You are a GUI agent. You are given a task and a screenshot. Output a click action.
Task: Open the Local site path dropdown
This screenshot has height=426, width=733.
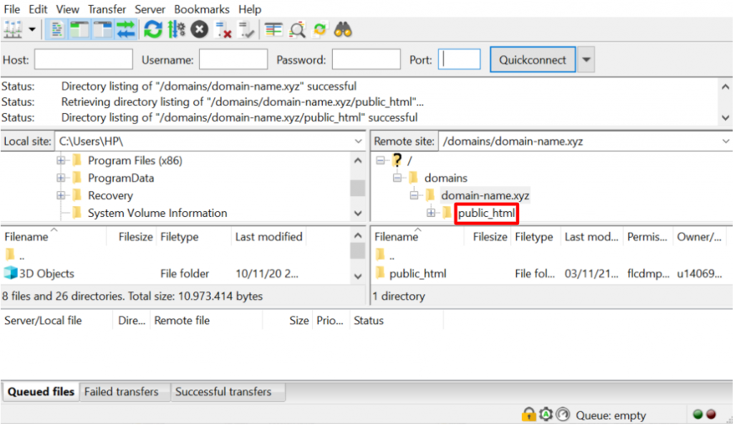click(x=359, y=142)
